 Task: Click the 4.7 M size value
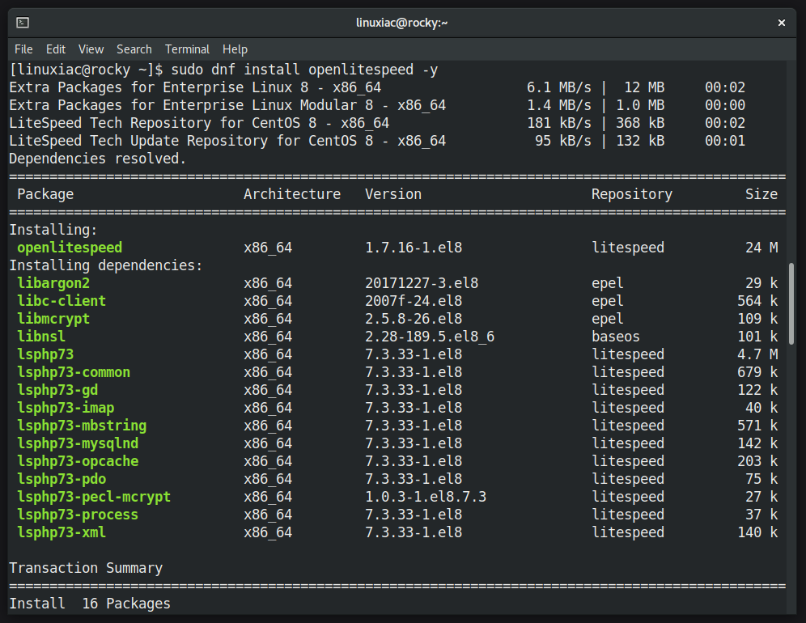click(x=757, y=354)
